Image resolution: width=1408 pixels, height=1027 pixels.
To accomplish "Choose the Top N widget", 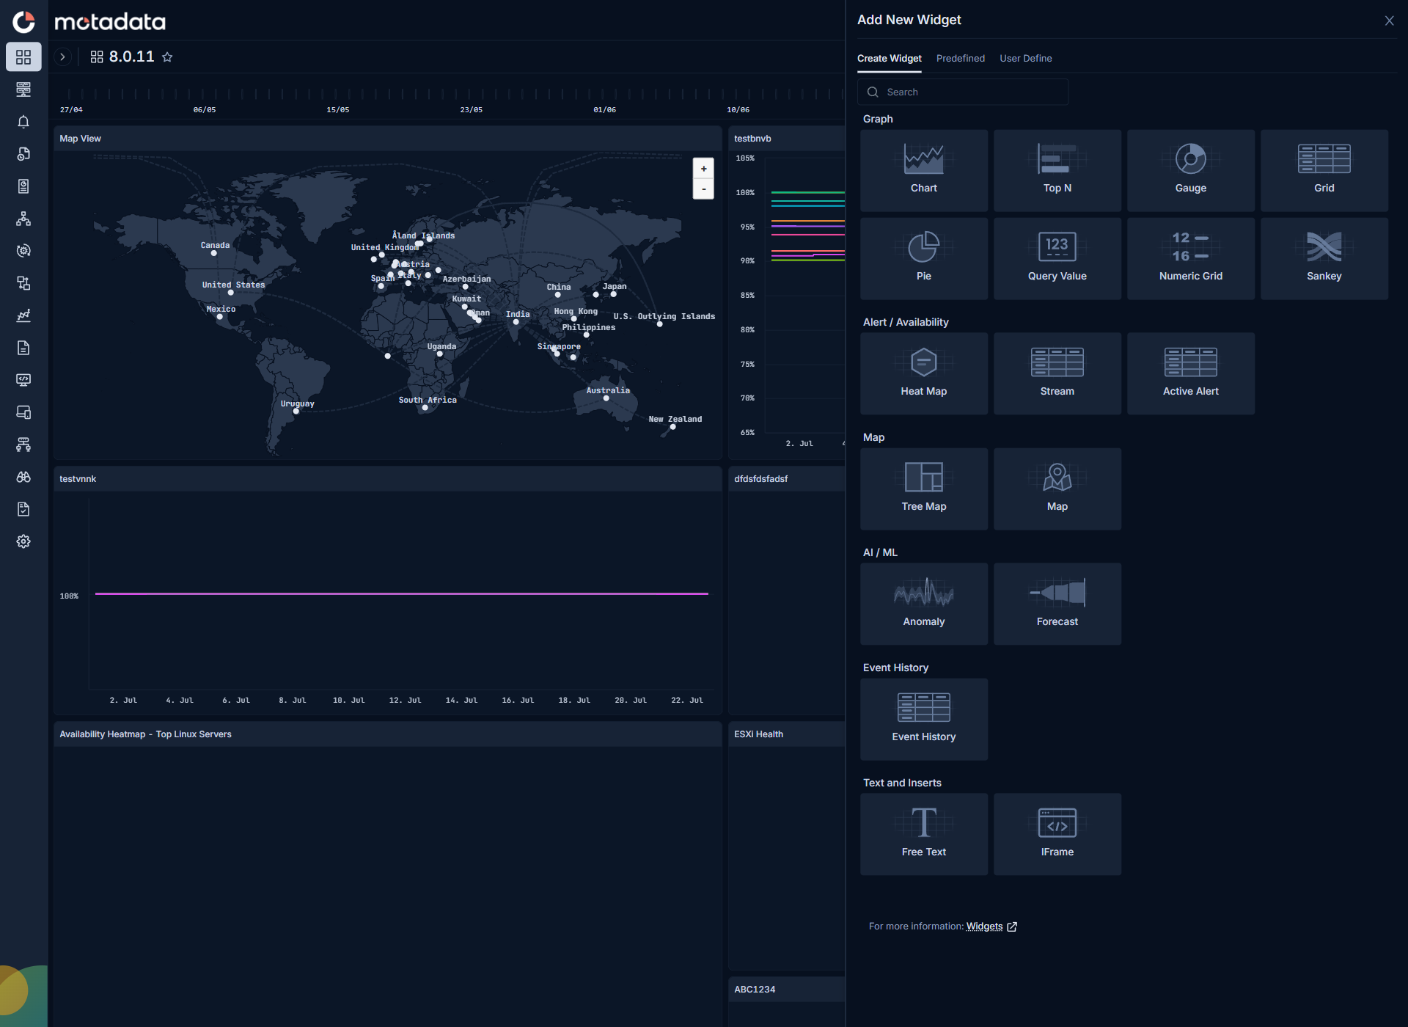I will point(1057,170).
